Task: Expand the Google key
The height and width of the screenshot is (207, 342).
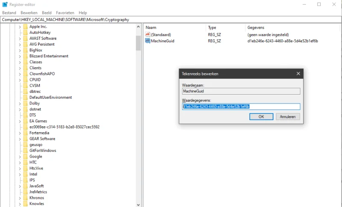Action: (x=20, y=157)
